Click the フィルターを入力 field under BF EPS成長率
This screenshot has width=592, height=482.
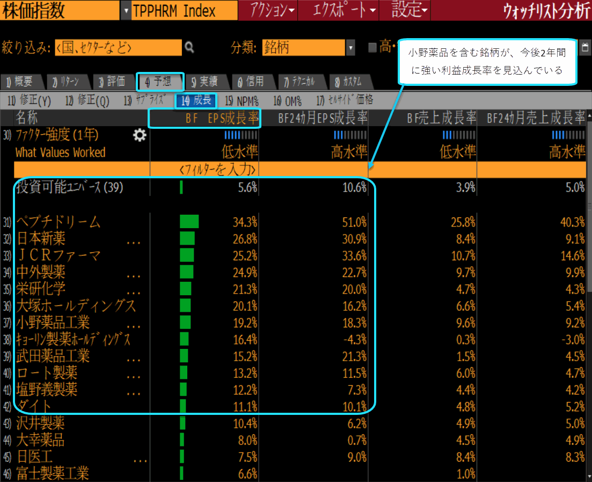[204, 170]
